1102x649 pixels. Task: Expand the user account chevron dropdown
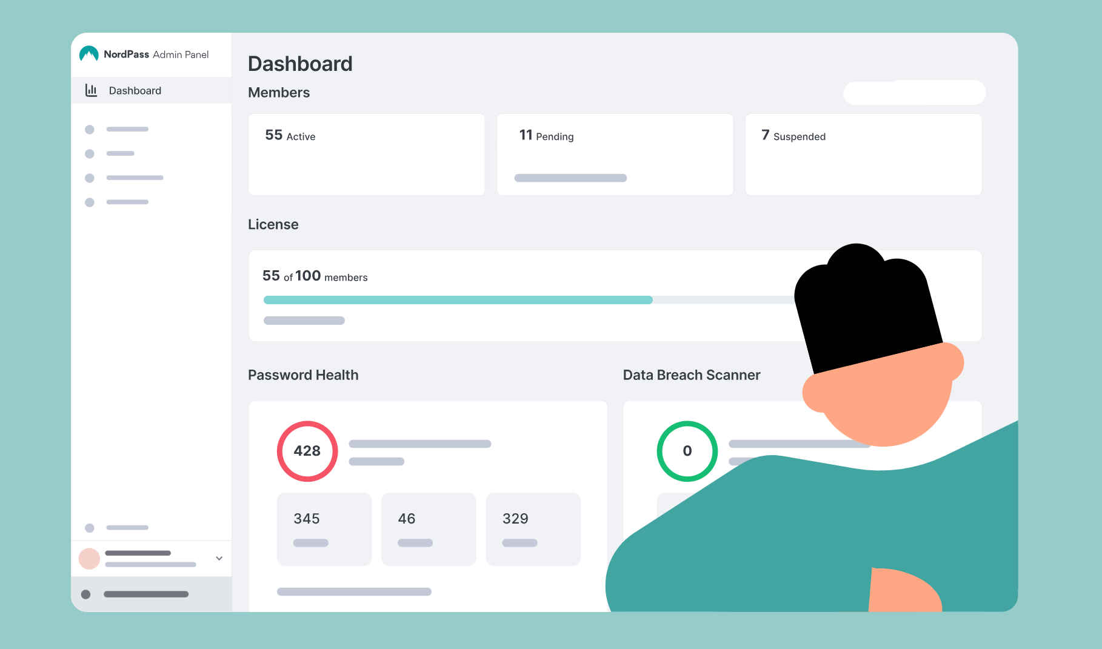click(x=219, y=558)
